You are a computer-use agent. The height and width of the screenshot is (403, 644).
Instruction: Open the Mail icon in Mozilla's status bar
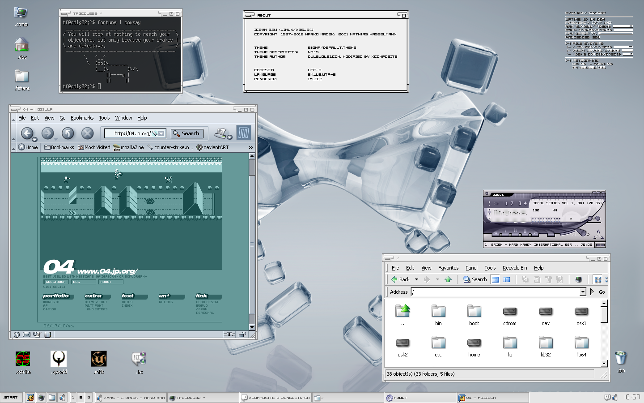[26, 334]
